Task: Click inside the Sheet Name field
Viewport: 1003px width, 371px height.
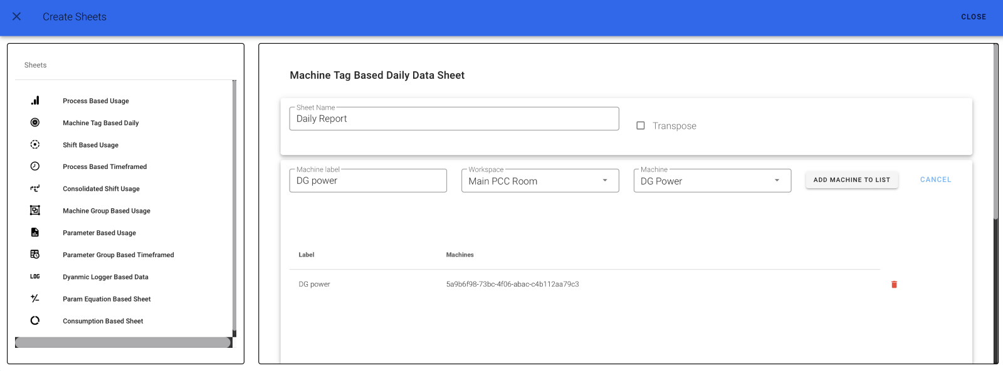Action: point(453,118)
